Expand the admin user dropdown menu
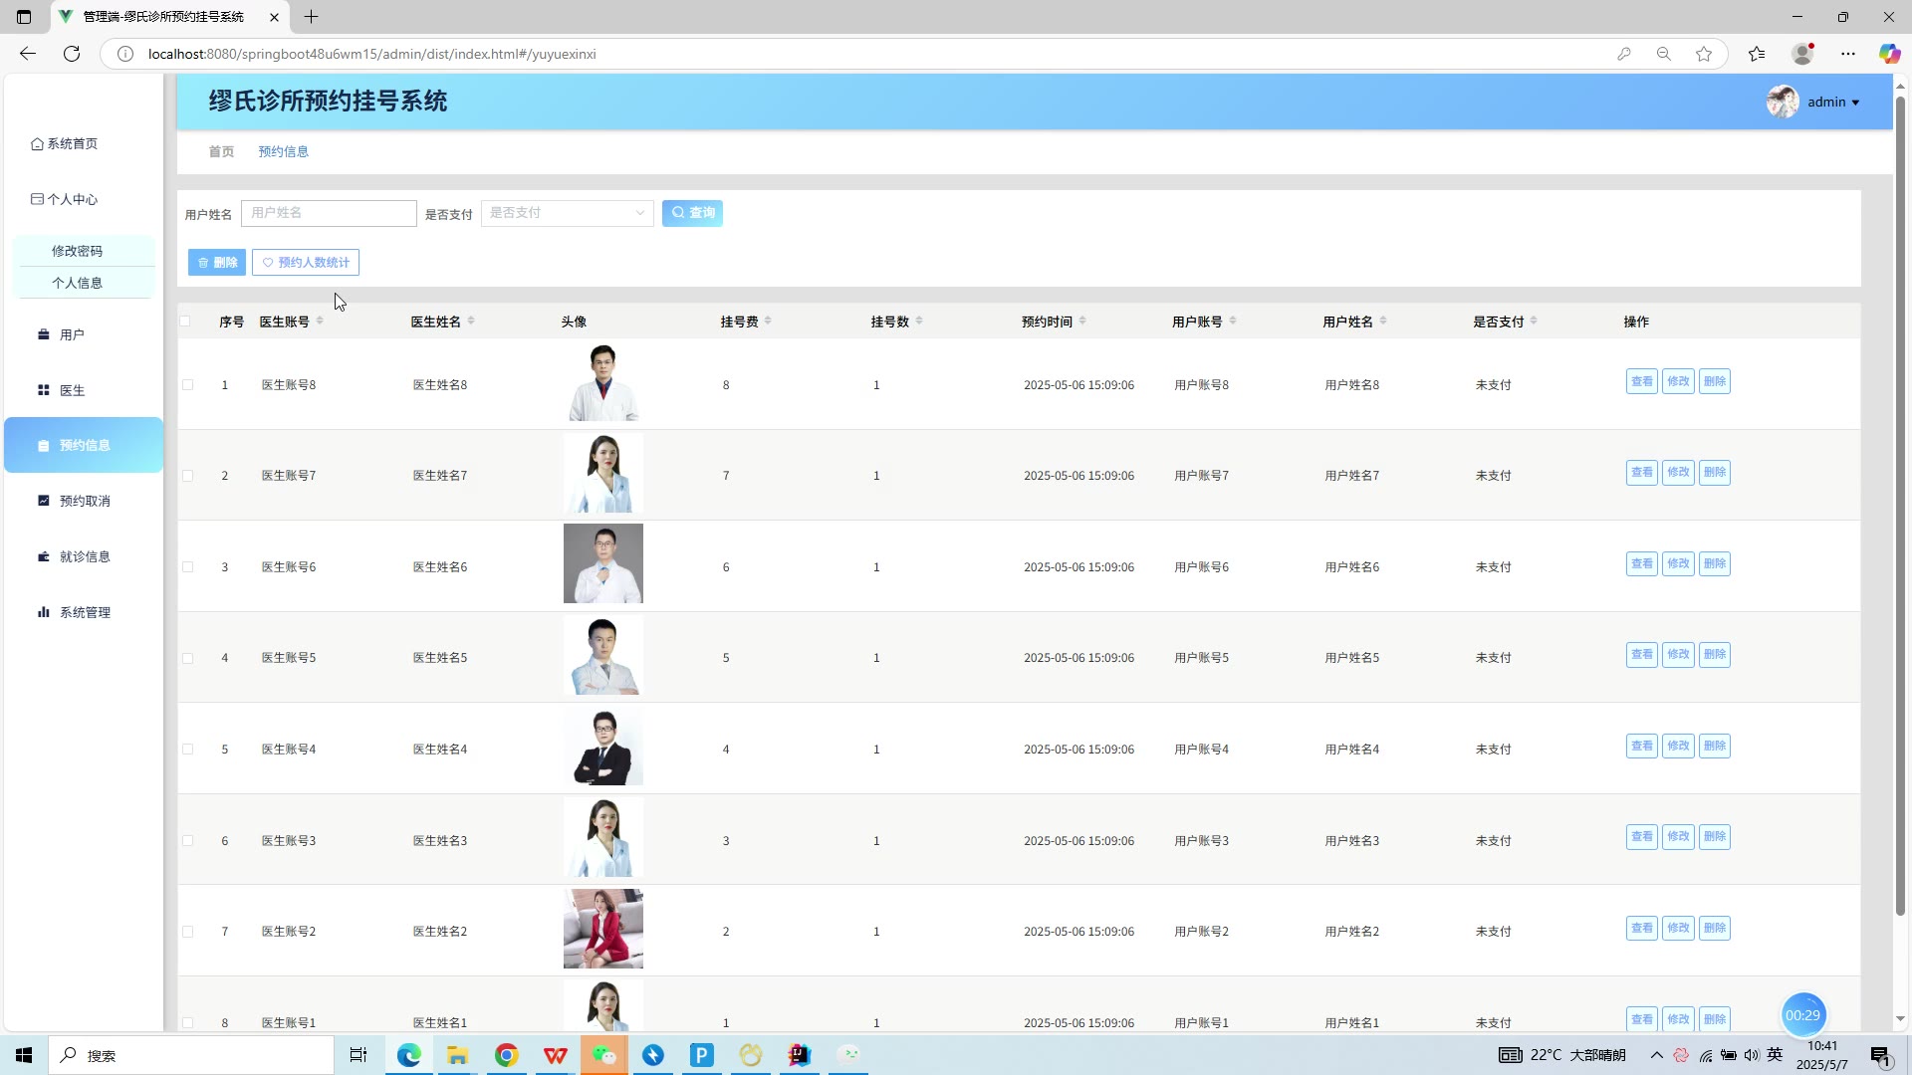 tap(1833, 102)
